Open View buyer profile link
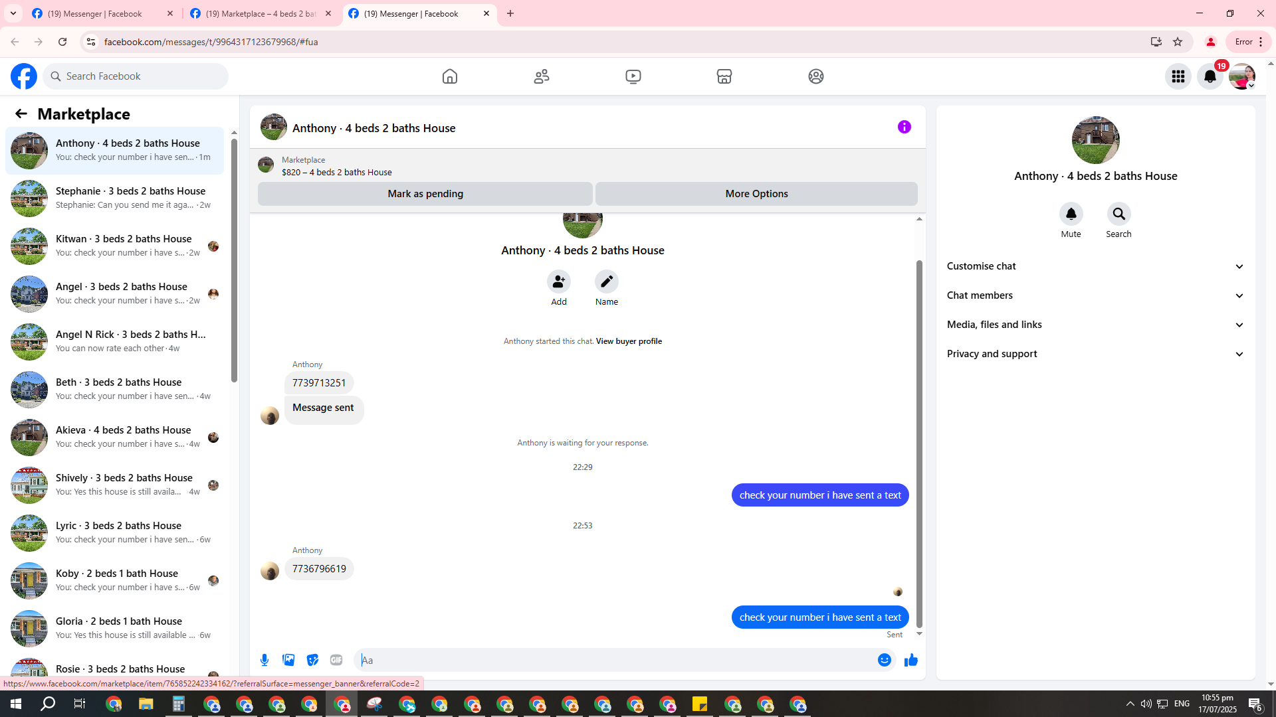The width and height of the screenshot is (1276, 717). coord(629,341)
